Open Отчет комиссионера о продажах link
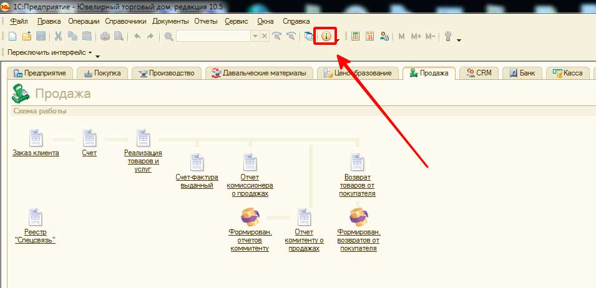Screen dimensions: 596x288 point(250,185)
